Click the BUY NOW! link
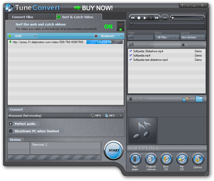 (x=93, y=8)
